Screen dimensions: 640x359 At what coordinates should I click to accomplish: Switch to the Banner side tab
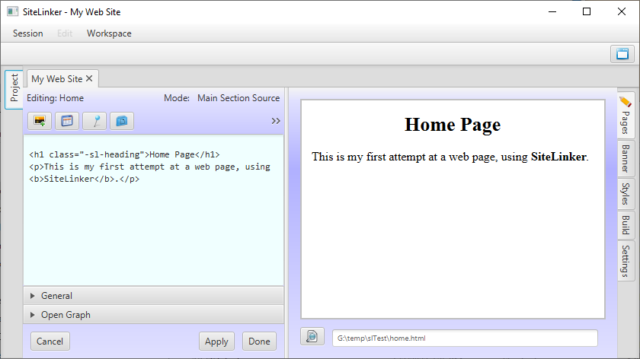[x=626, y=157]
